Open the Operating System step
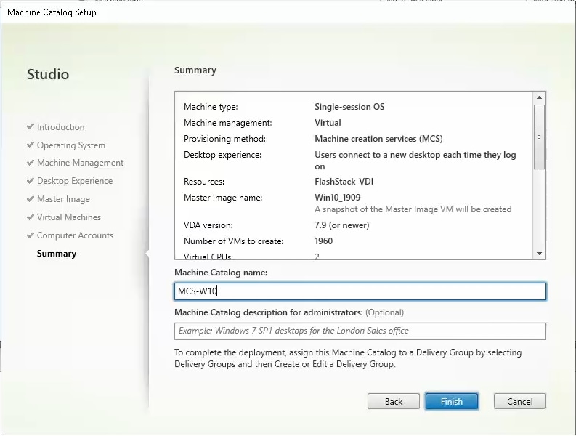 pyautogui.click(x=71, y=145)
